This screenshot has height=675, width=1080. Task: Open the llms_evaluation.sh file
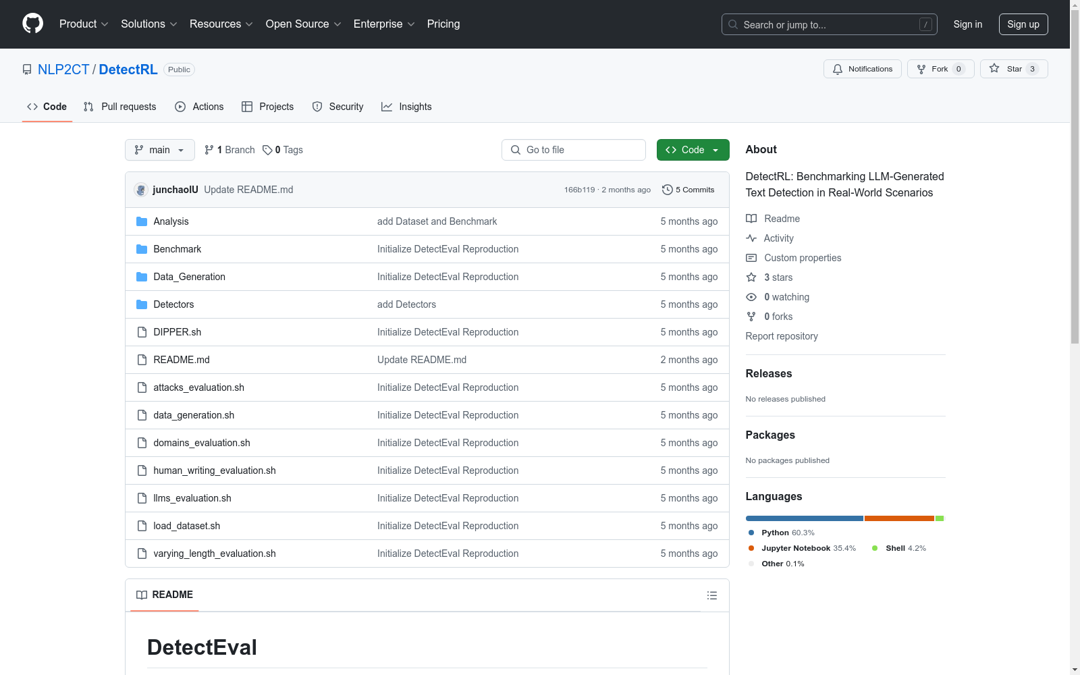click(192, 498)
